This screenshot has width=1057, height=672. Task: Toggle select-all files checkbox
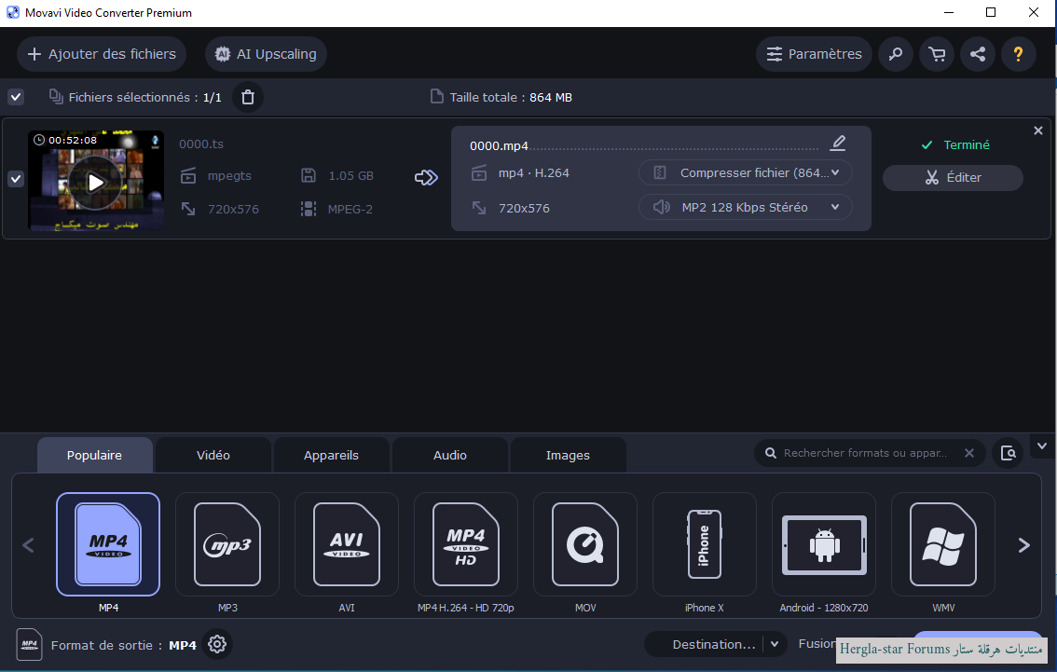point(16,97)
